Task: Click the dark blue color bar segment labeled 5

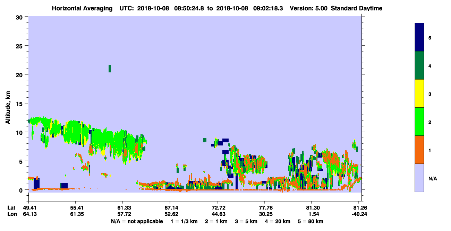Action: 419,37
